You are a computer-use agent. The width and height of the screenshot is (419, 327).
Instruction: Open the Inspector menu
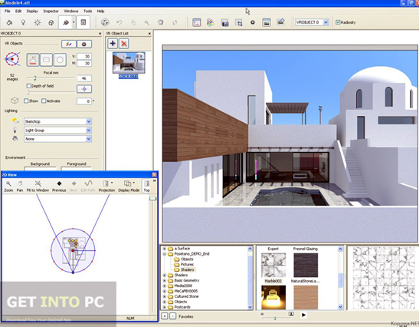tap(51, 12)
